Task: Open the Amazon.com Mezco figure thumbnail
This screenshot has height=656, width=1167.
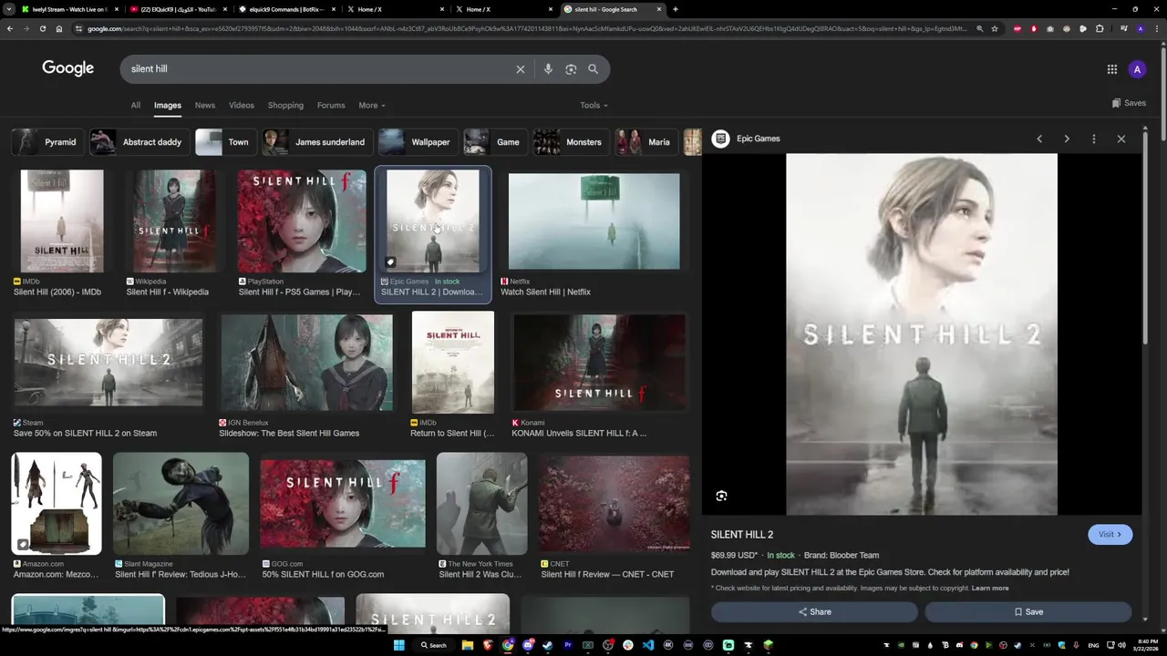Action: click(x=57, y=503)
